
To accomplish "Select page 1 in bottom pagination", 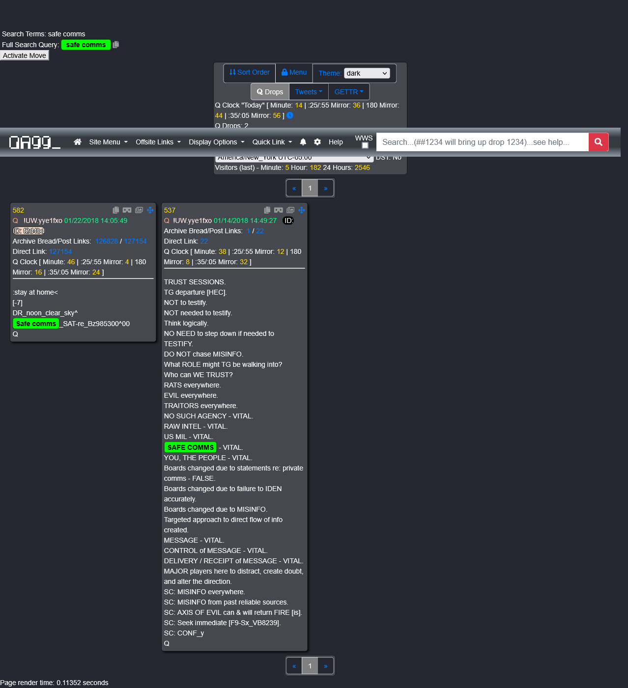I will point(310,666).
